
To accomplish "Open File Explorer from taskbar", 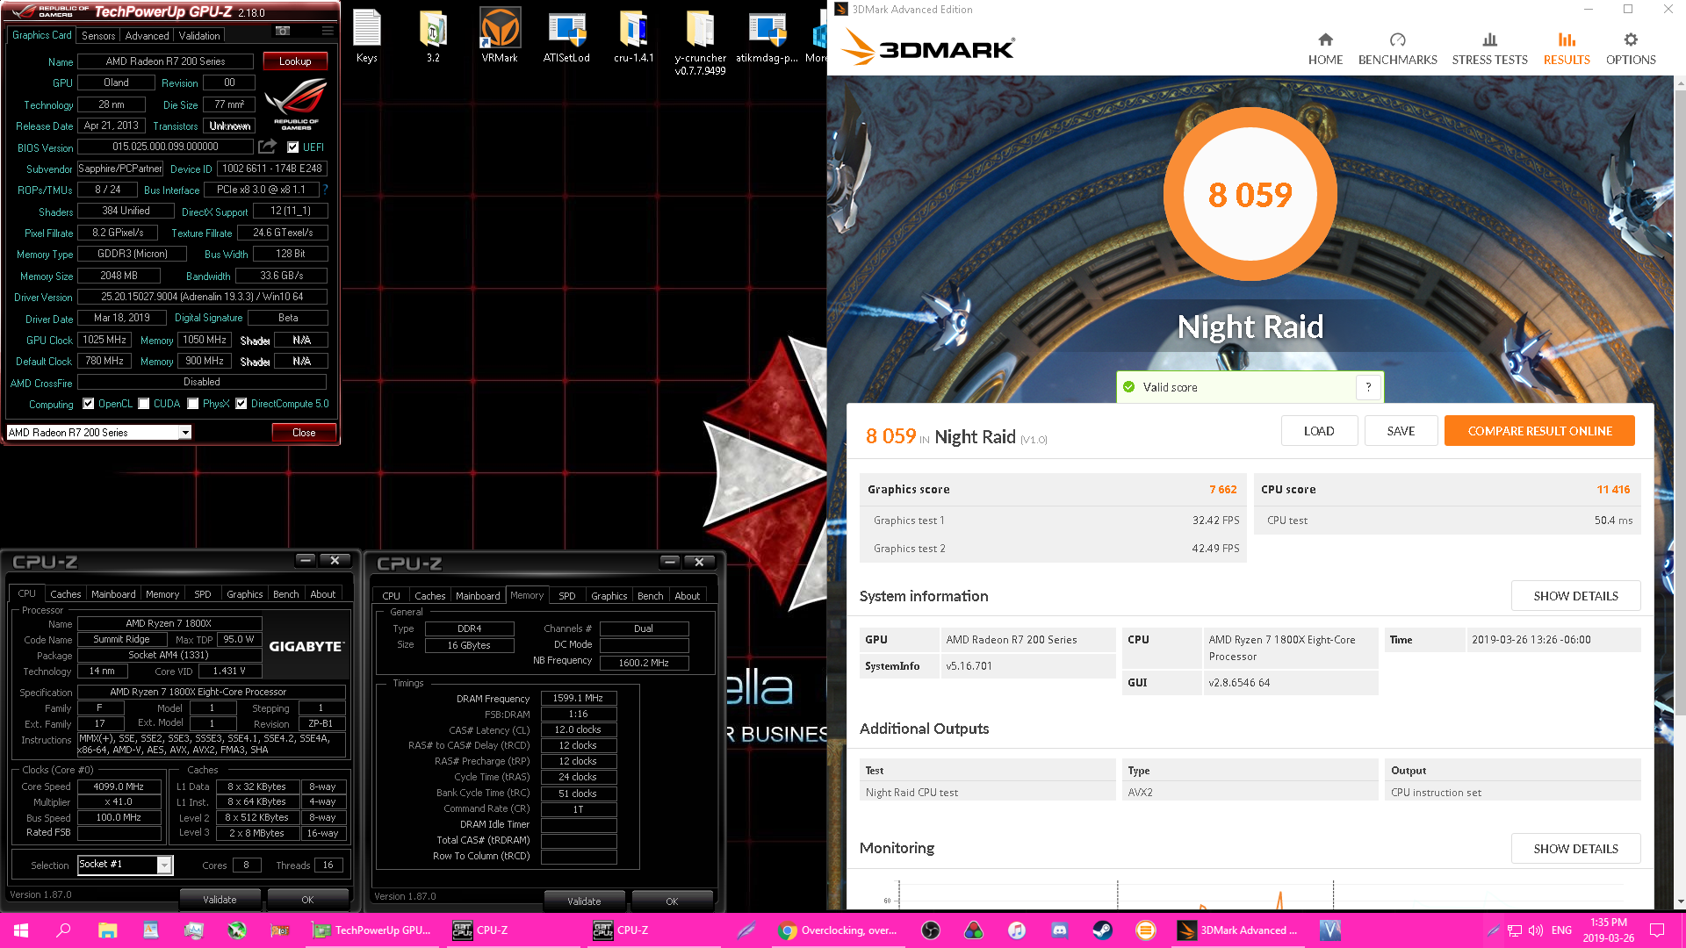I will (107, 930).
